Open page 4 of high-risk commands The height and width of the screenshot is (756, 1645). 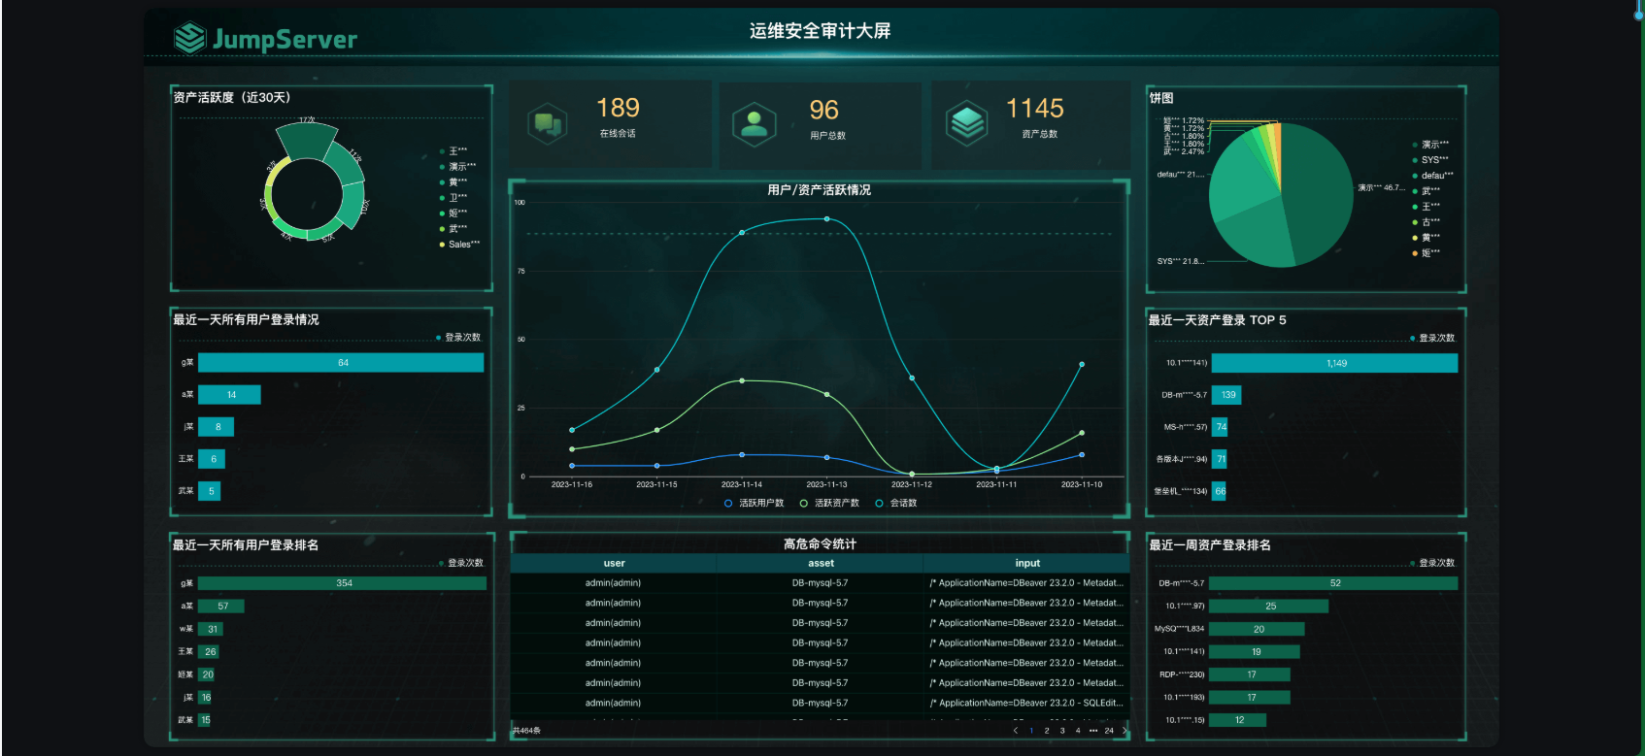[1078, 731]
